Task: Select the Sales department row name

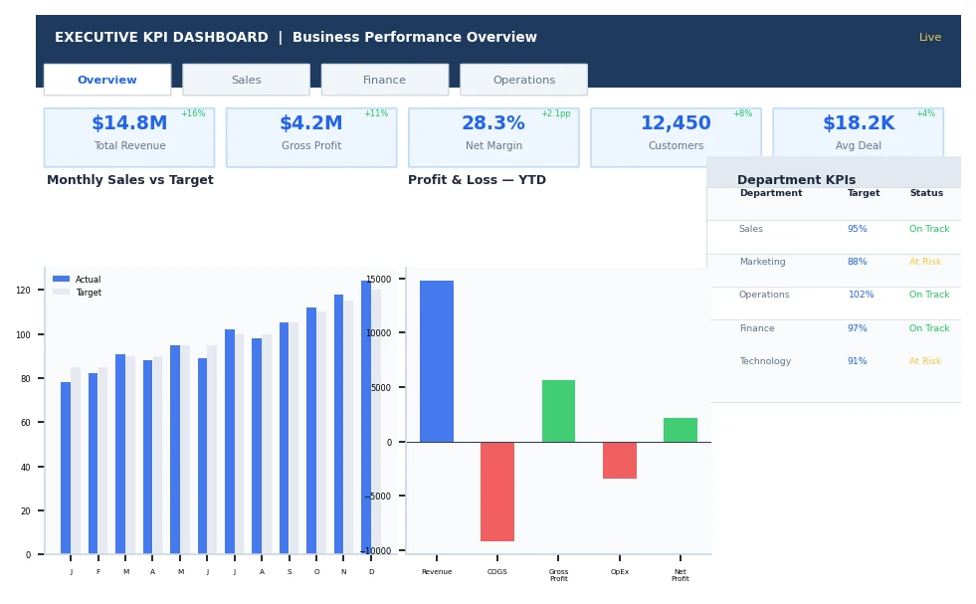Action: [751, 229]
